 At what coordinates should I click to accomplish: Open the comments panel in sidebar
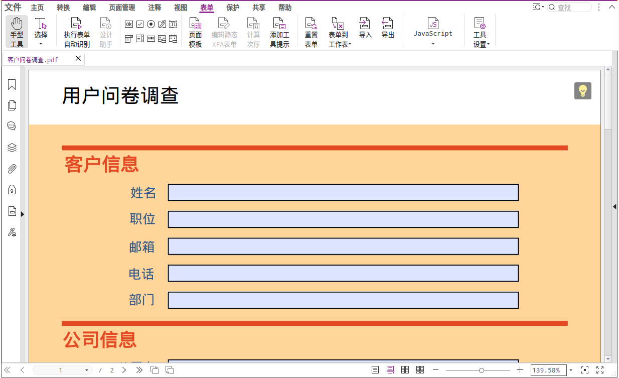(12, 125)
